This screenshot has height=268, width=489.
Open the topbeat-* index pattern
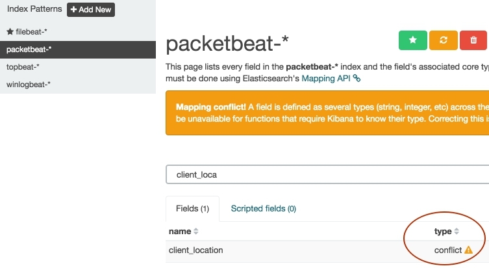click(x=23, y=66)
